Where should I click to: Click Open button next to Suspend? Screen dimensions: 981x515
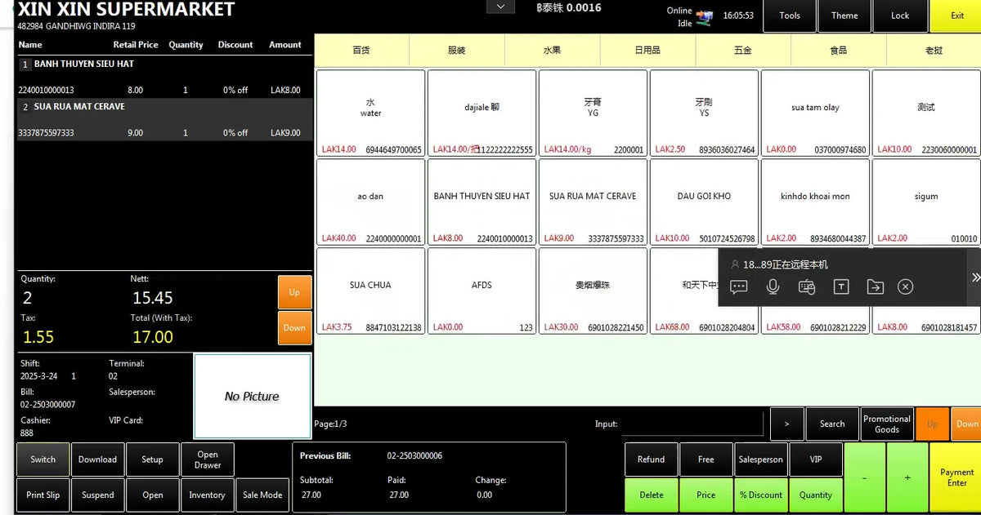pos(152,495)
